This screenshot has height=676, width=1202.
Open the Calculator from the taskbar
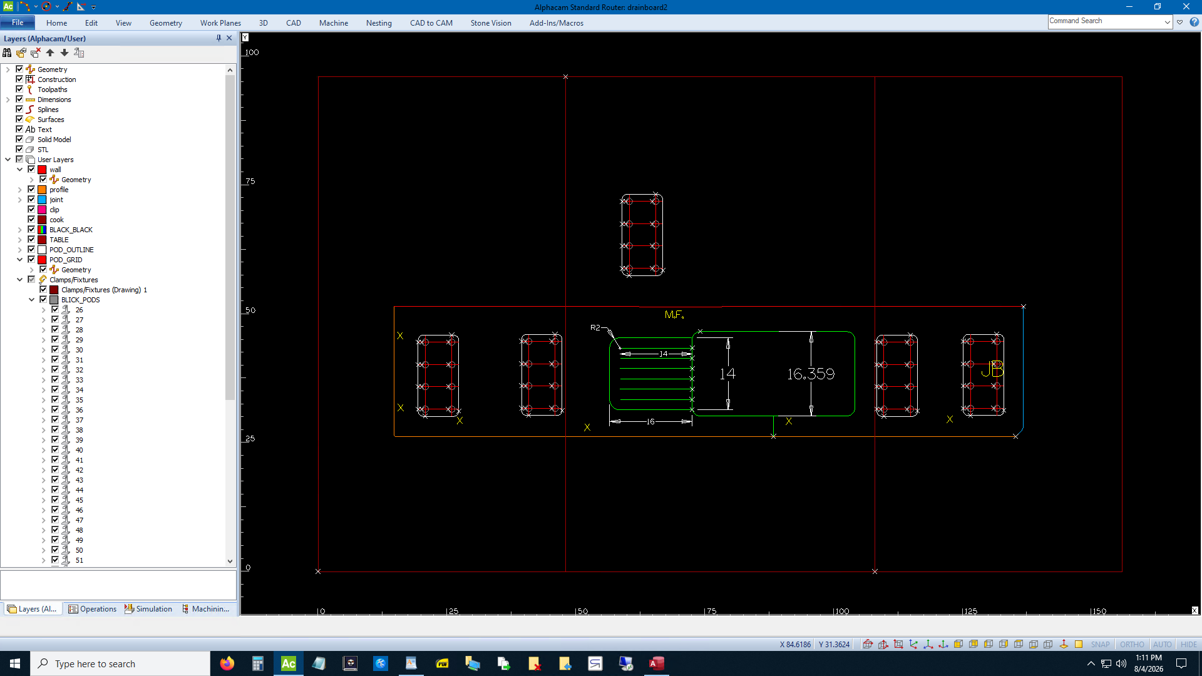click(x=258, y=663)
